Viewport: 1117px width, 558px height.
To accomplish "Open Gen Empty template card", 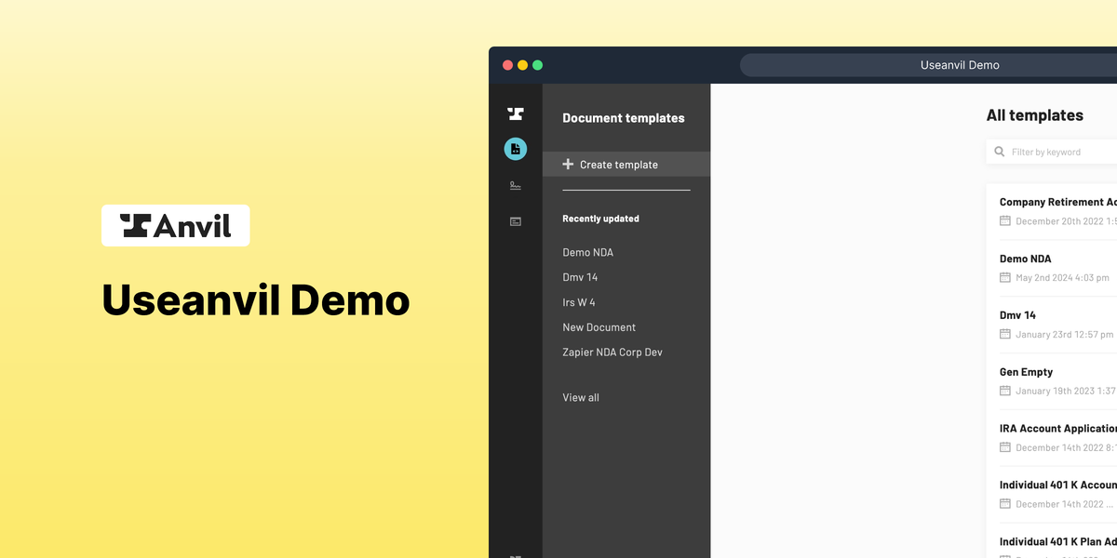I will click(1052, 382).
